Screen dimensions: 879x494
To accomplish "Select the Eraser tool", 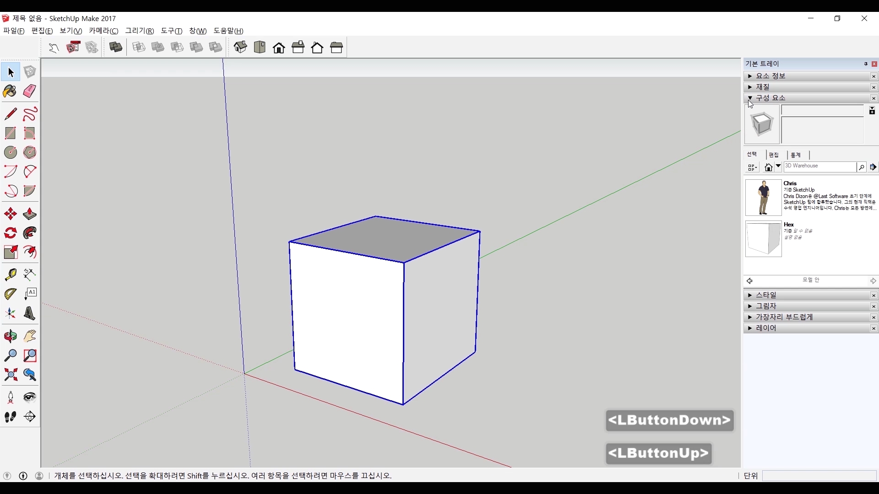I will coord(30,91).
